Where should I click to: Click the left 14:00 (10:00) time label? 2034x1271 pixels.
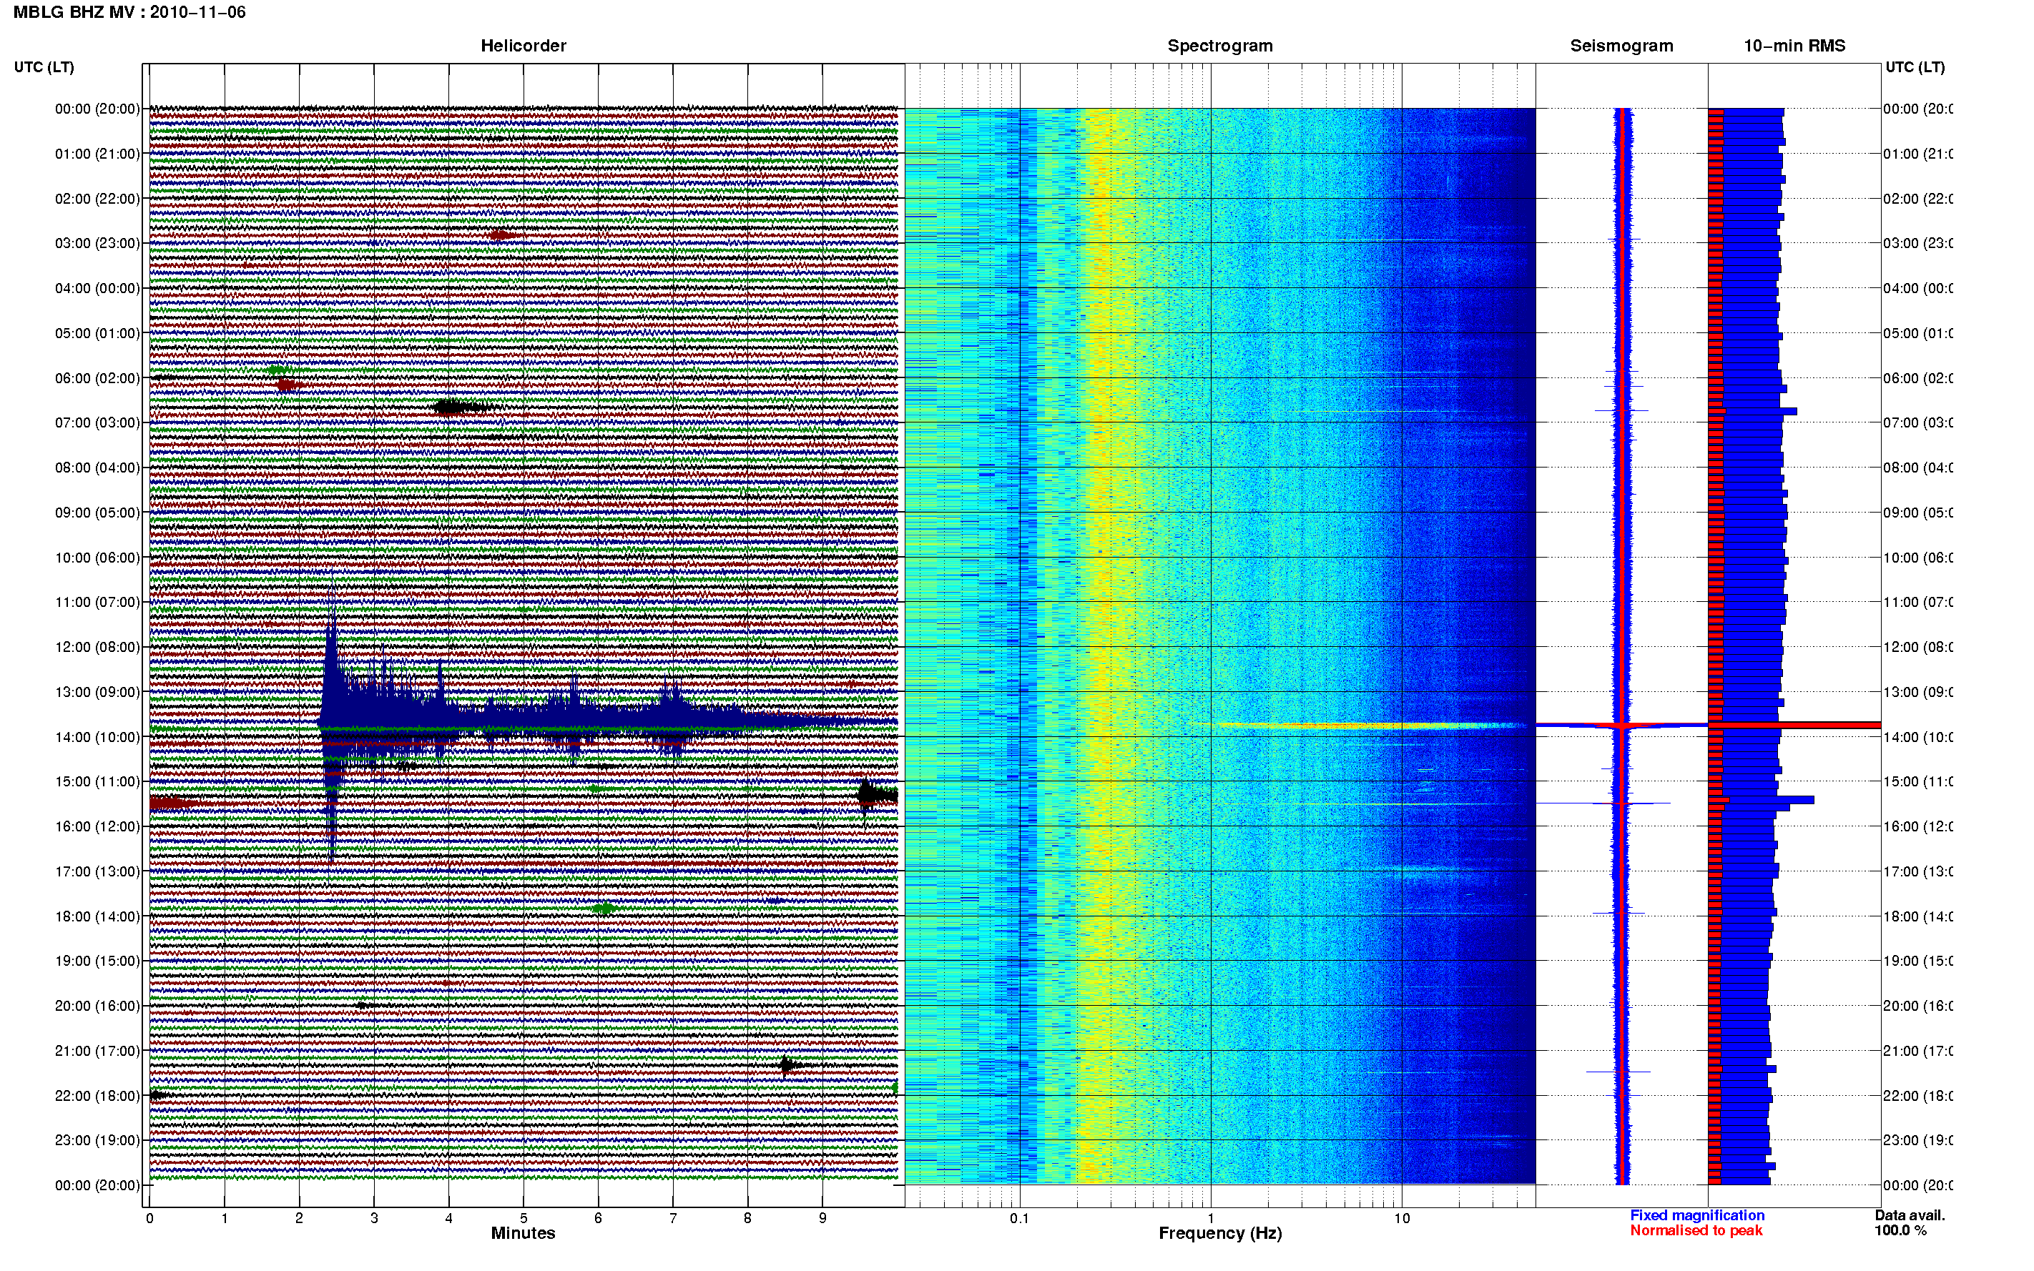point(97,737)
